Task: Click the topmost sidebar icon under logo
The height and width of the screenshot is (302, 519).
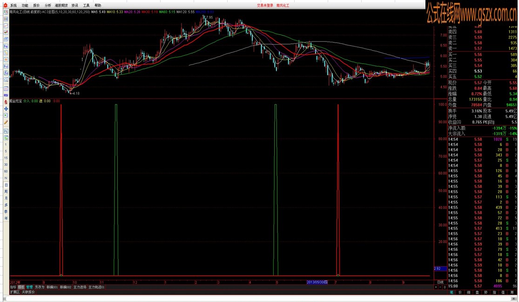Action: (x=6, y=12)
